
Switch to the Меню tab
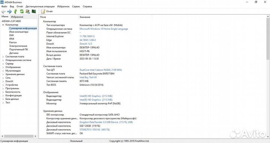(x=5, y=16)
